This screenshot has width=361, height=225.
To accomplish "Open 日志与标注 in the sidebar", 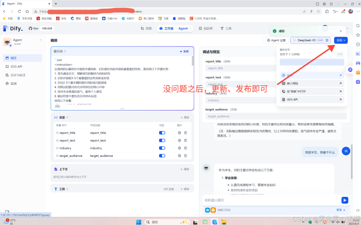I will (x=22, y=75).
